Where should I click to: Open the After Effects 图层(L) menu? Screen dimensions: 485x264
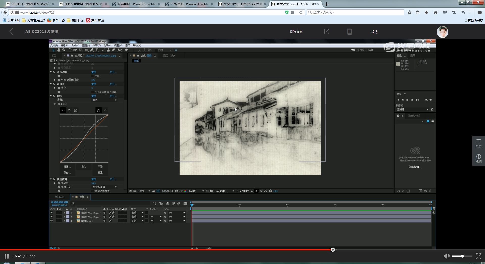[86, 45]
